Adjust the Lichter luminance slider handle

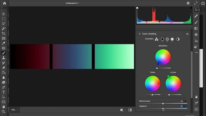coord(169,95)
